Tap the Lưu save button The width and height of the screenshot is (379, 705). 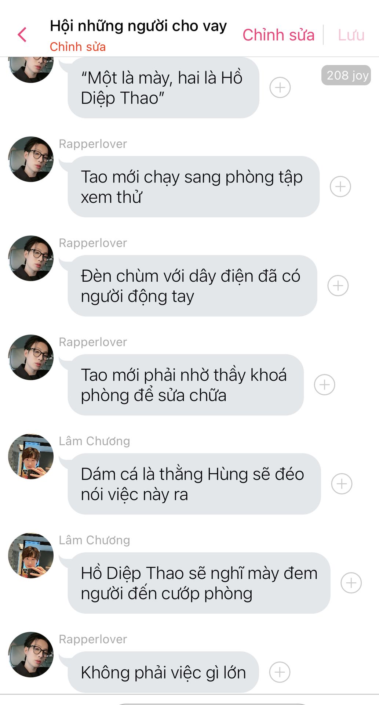351,35
